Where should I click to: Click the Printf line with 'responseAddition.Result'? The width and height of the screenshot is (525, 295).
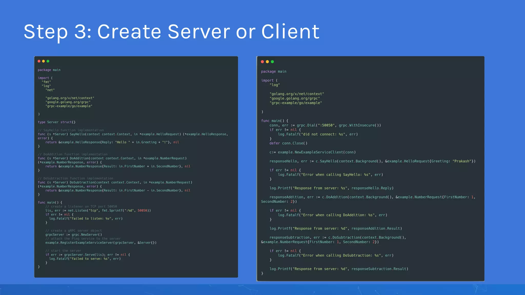click(x=336, y=228)
